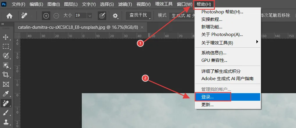Click the brush size field showing 19
296x128 pixels.
coord(81,15)
